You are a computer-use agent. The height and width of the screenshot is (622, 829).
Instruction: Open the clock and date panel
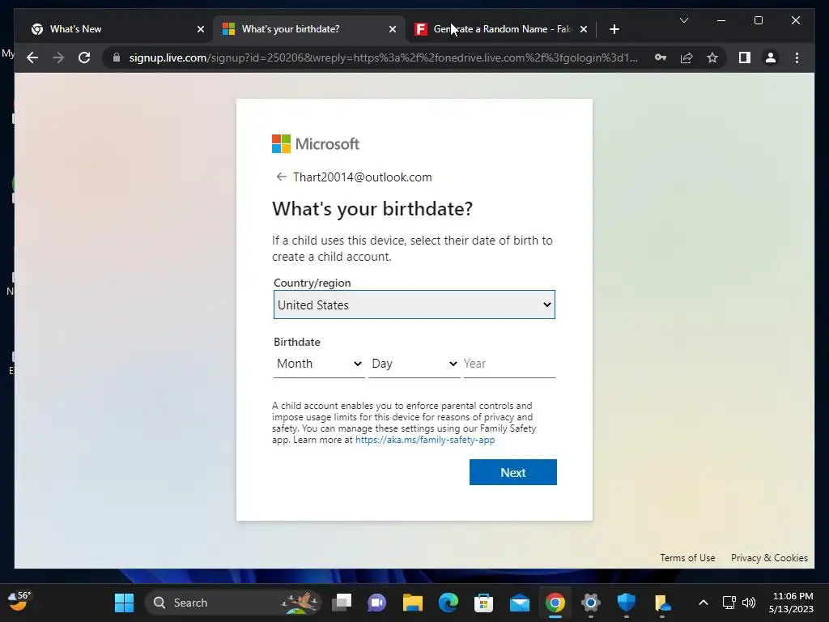point(791,603)
